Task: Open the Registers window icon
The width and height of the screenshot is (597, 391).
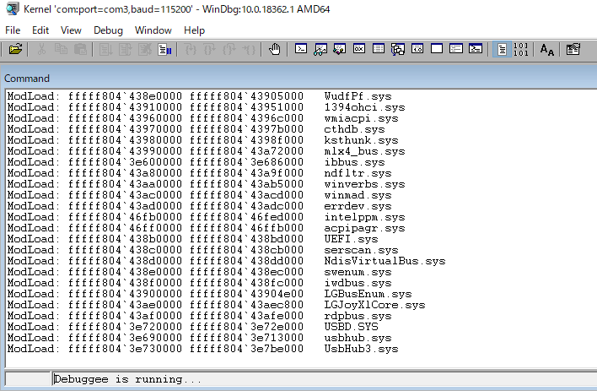Action: click(359, 49)
